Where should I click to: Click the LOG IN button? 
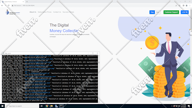(185, 12)
